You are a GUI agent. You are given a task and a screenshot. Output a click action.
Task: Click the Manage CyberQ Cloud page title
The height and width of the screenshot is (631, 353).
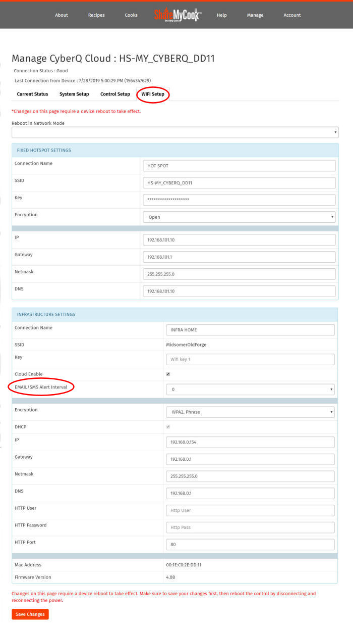(113, 59)
